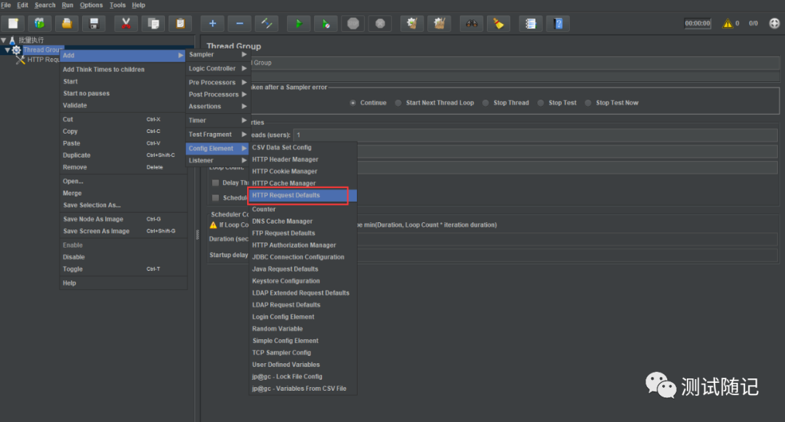Screen dimensions: 785x422
Task: Collapse the Thread Group tree node
Action: coord(7,50)
